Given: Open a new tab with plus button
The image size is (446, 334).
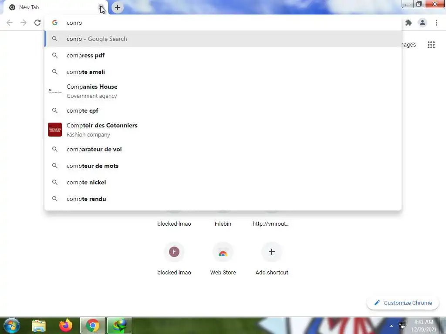Looking at the screenshot, I should (x=118, y=7).
